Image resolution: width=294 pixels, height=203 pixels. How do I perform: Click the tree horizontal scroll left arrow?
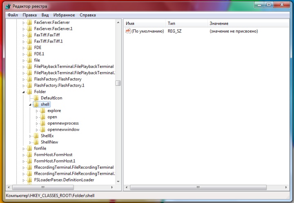coord(9,187)
